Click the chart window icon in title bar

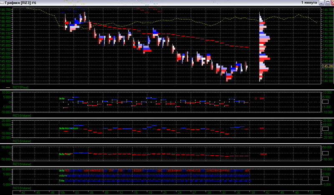pos(3,3)
